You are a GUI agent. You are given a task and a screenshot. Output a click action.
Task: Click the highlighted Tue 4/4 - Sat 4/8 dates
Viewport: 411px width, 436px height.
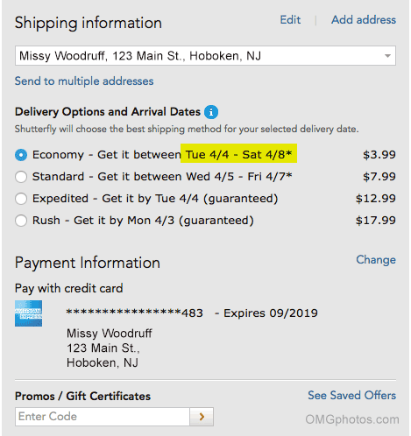point(238,153)
